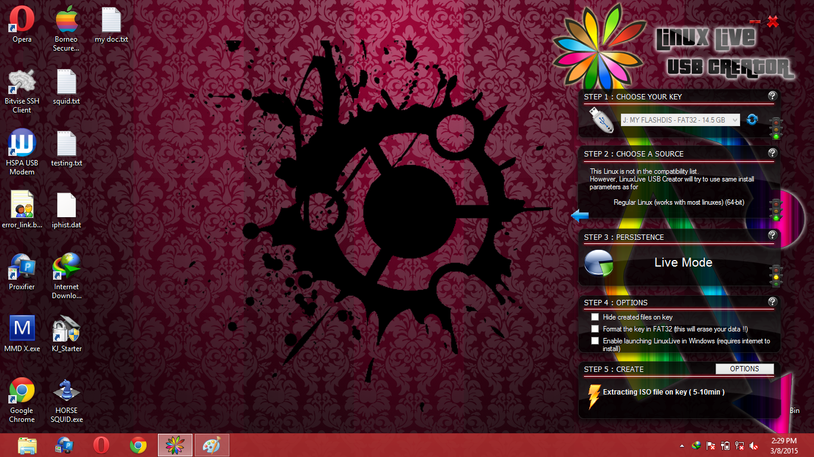Select the Opera desktop shortcut
Screen dimensions: 814x457
pyautogui.click(x=22, y=25)
